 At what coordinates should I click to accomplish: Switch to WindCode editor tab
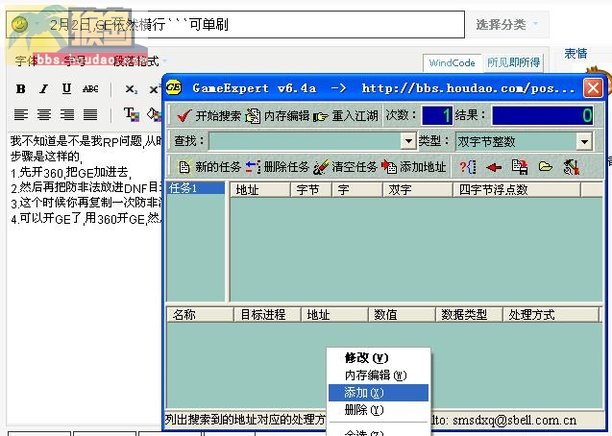(452, 62)
